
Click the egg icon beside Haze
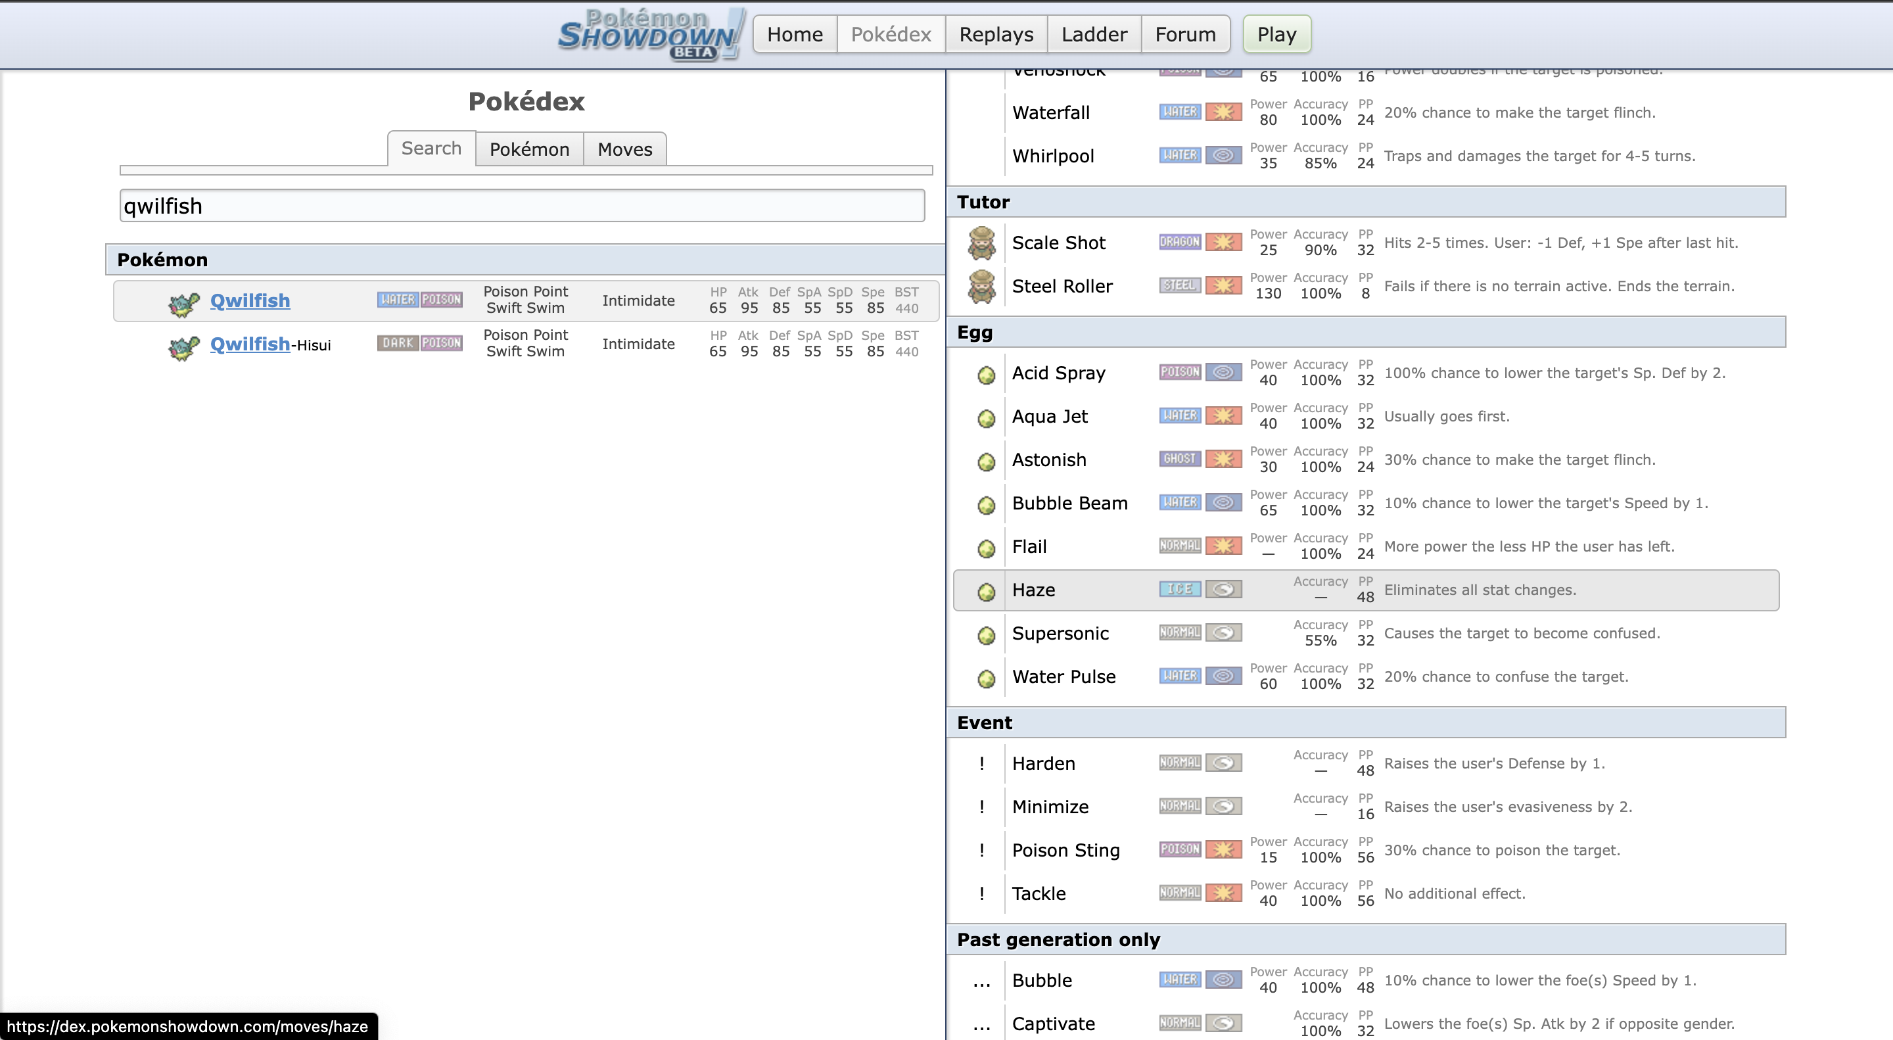986,592
